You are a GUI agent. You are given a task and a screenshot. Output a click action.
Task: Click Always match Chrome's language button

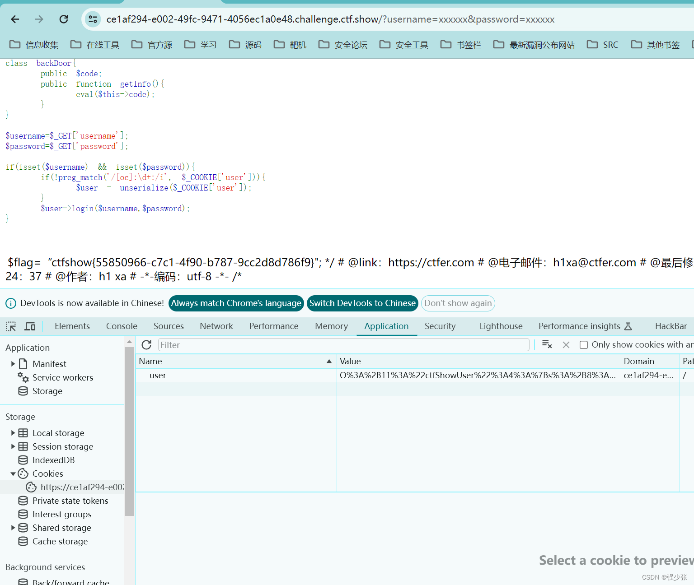click(x=236, y=303)
